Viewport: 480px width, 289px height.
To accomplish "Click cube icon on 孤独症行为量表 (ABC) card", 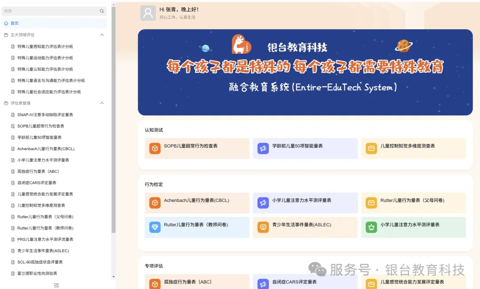I will coord(155,284).
